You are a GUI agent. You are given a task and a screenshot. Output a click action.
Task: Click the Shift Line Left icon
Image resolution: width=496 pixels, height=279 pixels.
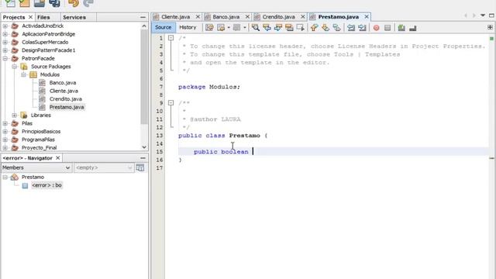(x=351, y=28)
